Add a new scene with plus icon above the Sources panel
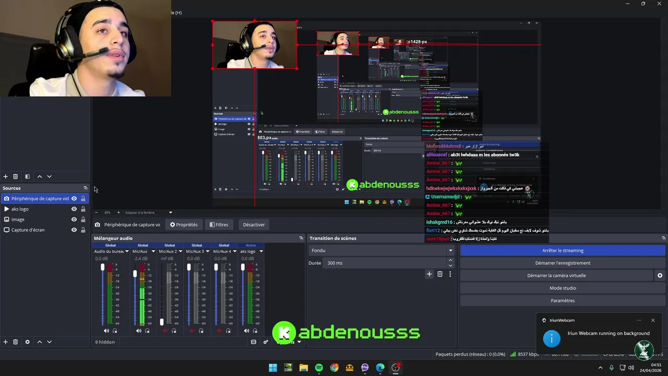Viewport: 668px width, 376px height. point(6,177)
